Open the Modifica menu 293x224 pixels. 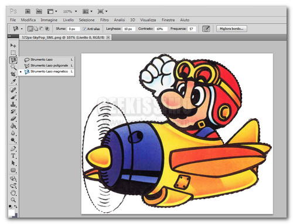[x=28, y=20]
